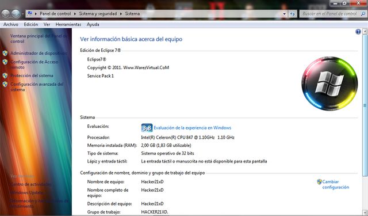368x216 pixels.
Task: Open Administrador de dispositivos link
Action: [x=39, y=54]
